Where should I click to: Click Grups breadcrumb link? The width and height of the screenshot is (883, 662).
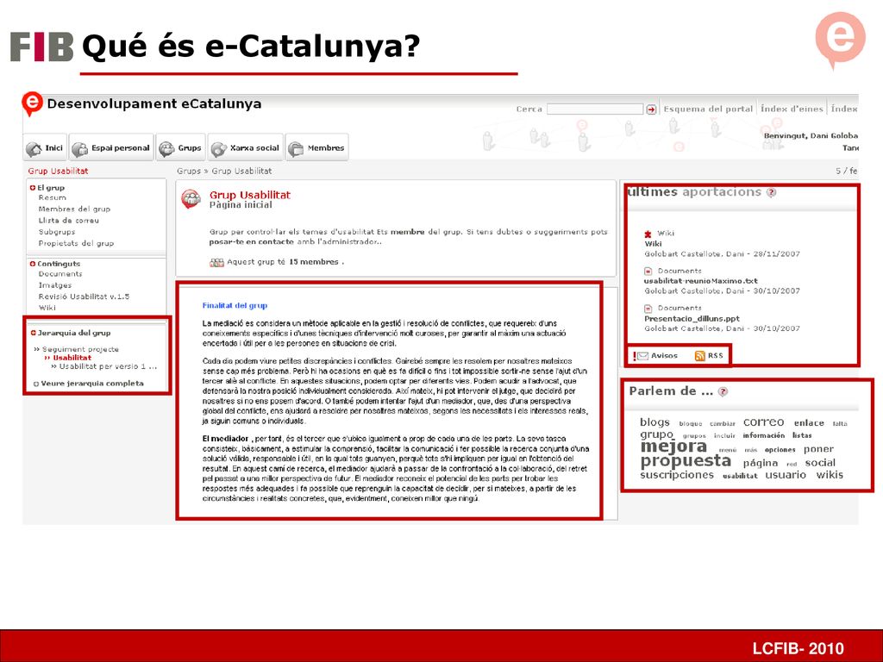189,171
